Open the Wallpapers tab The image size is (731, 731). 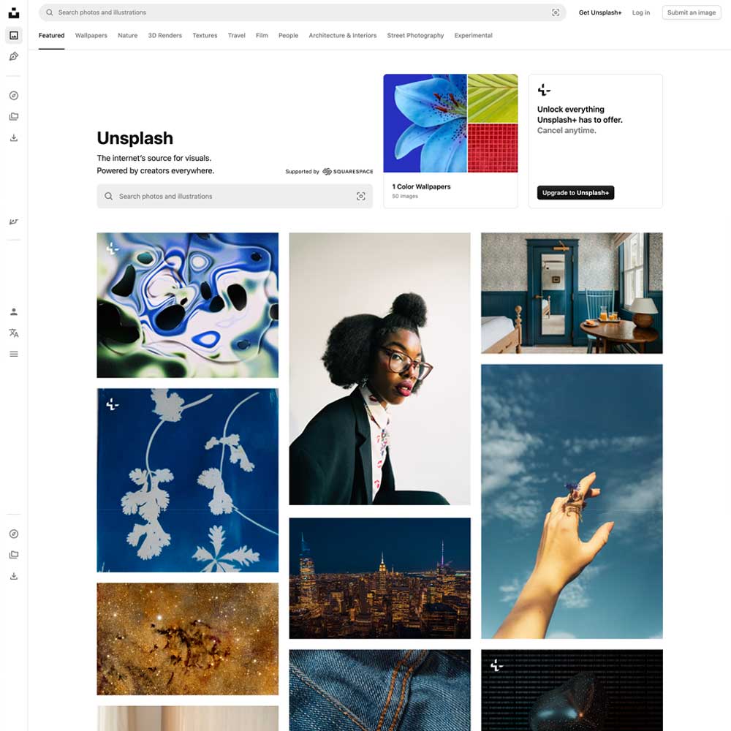point(91,35)
